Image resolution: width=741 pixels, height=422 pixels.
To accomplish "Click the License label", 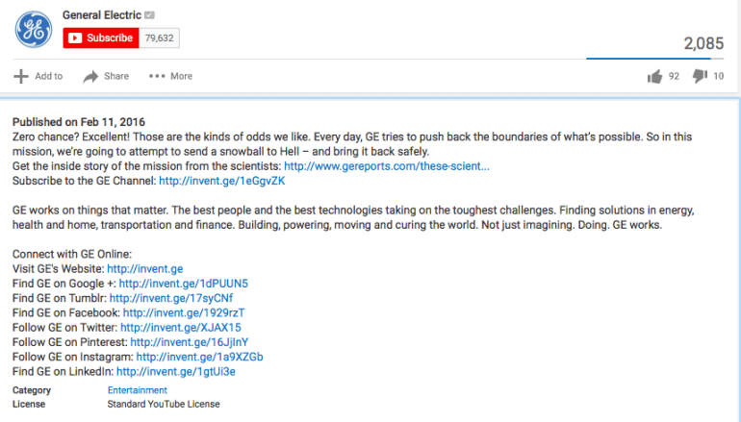I will [x=29, y=404].
